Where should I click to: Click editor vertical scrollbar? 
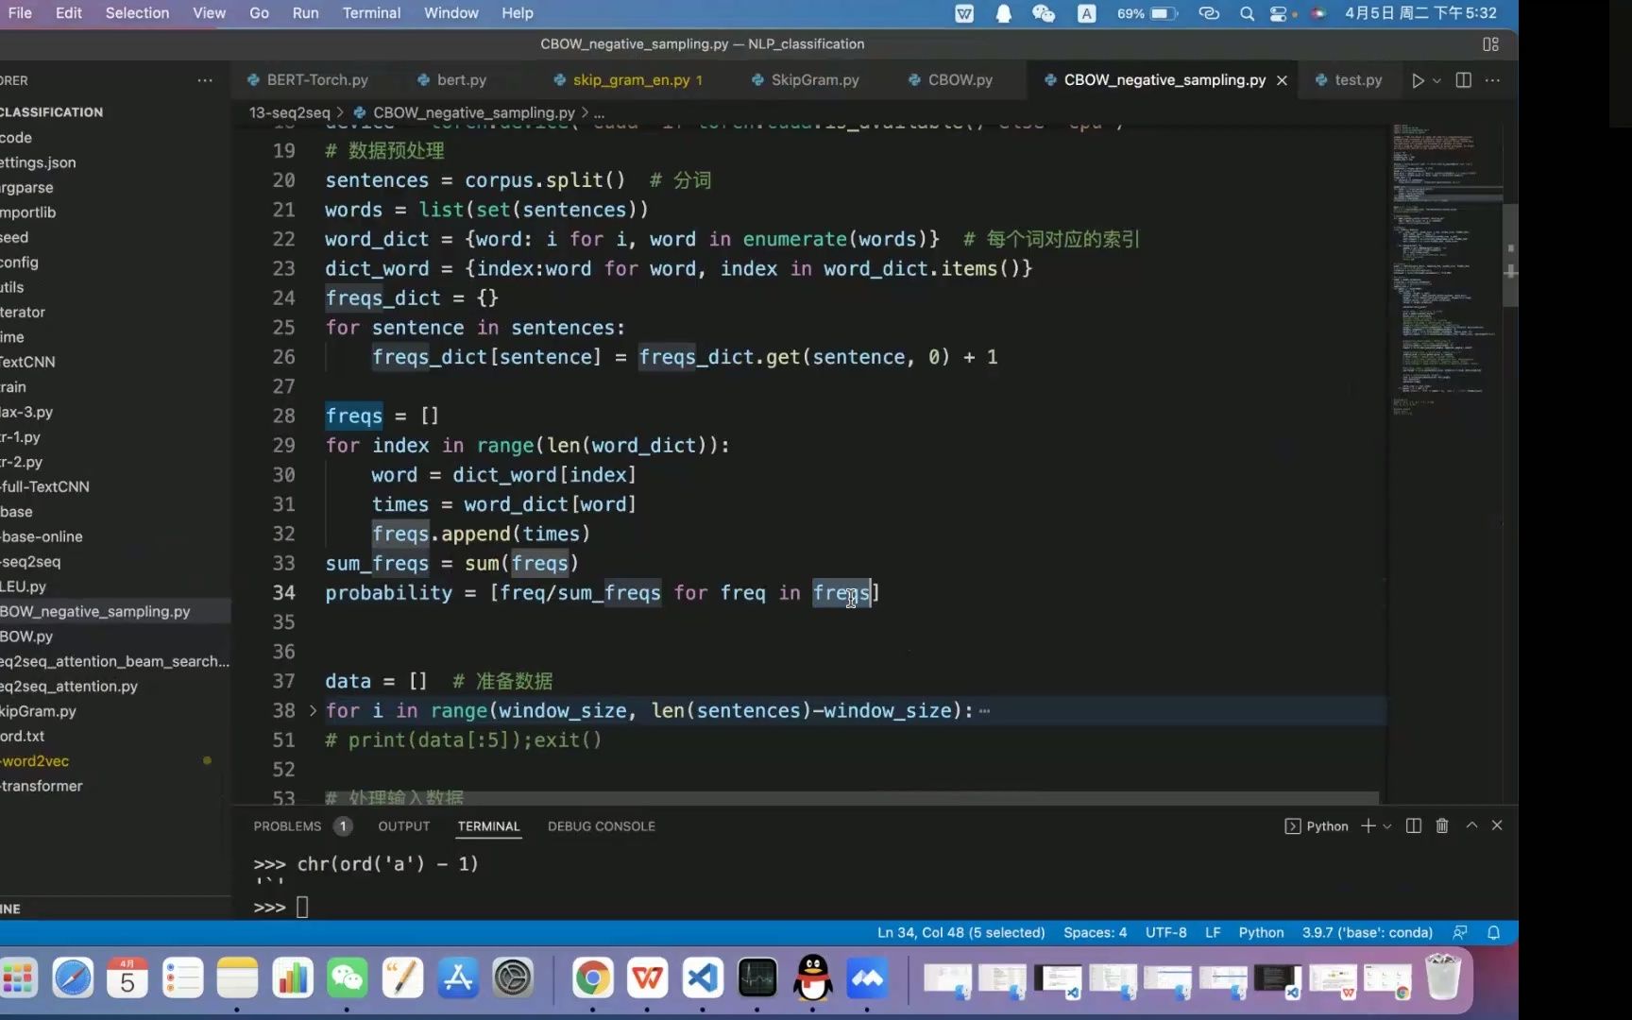[x=1510, y=255]
